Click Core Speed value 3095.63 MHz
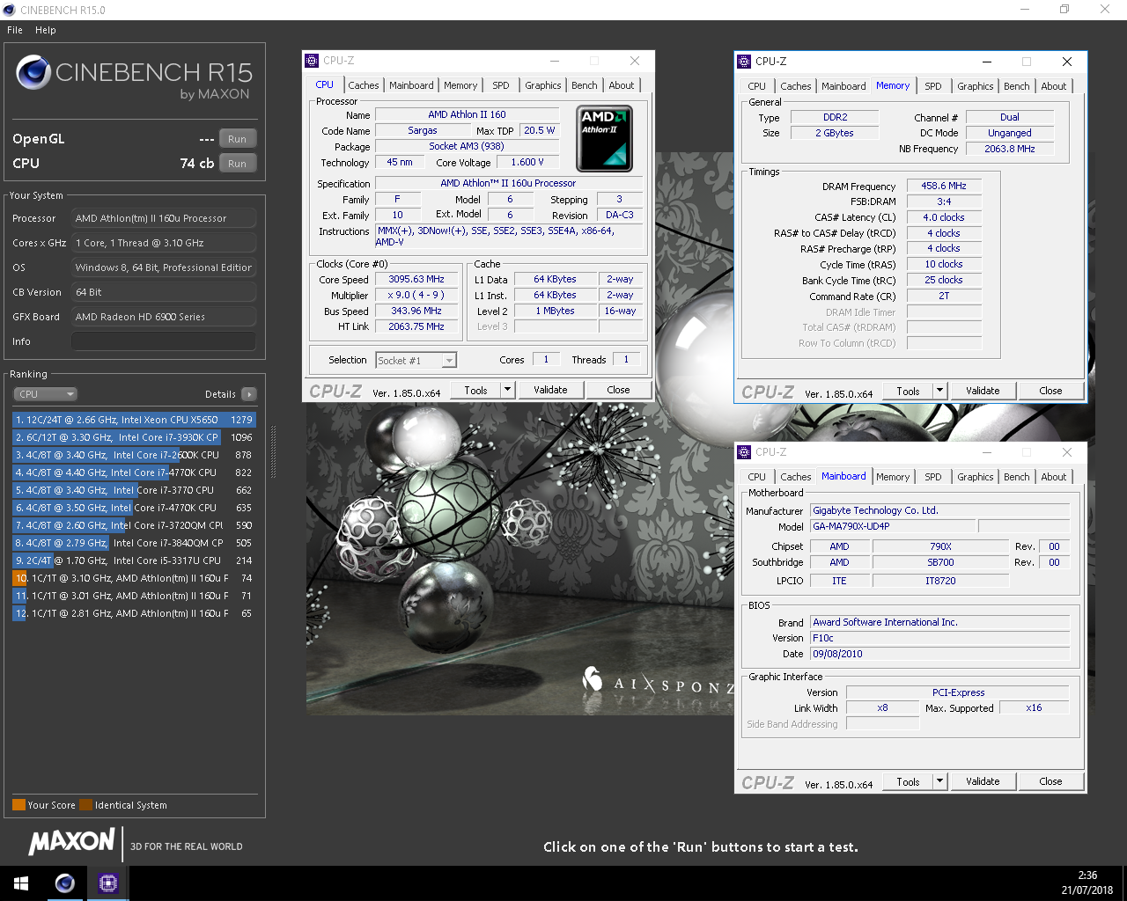Image resolution: width=1127 pixels, height=901 pixels. point(416,279)
